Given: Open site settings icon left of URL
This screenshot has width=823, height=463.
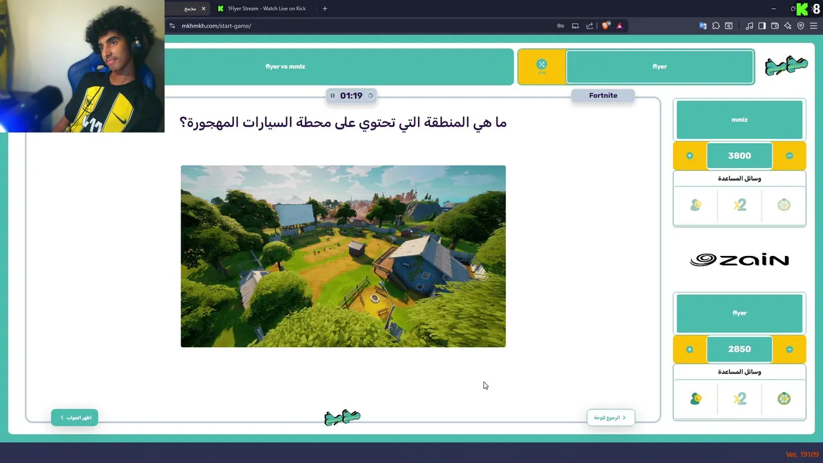Looking at the screenshot, I should pos(172,26).
